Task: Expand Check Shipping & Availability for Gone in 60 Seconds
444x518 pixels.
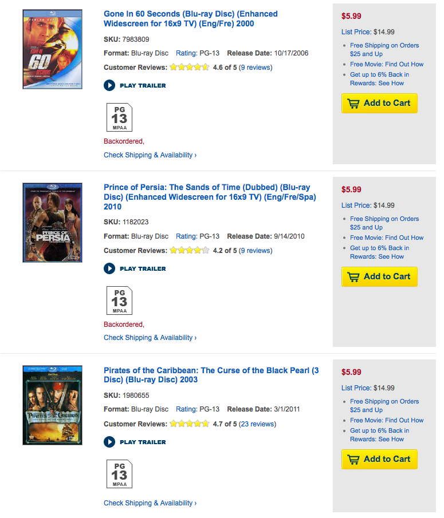Action: coord(150,155)
